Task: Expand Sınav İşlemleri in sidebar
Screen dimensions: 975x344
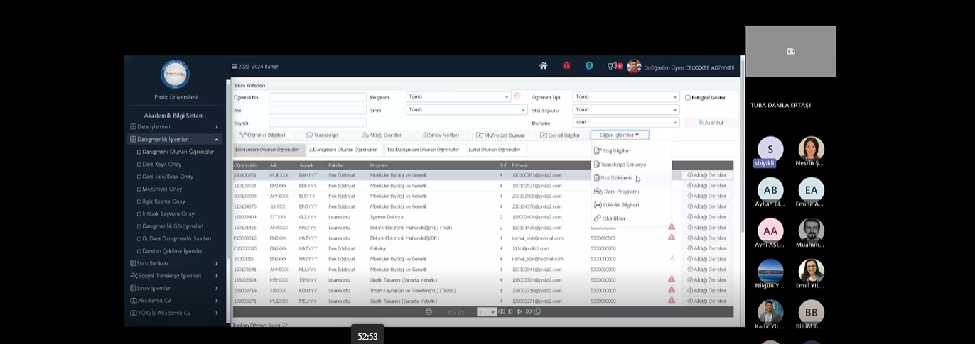Action: (x=175, y=288)
